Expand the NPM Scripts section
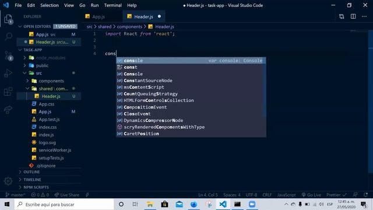The image size is (373, 210). 49,187
